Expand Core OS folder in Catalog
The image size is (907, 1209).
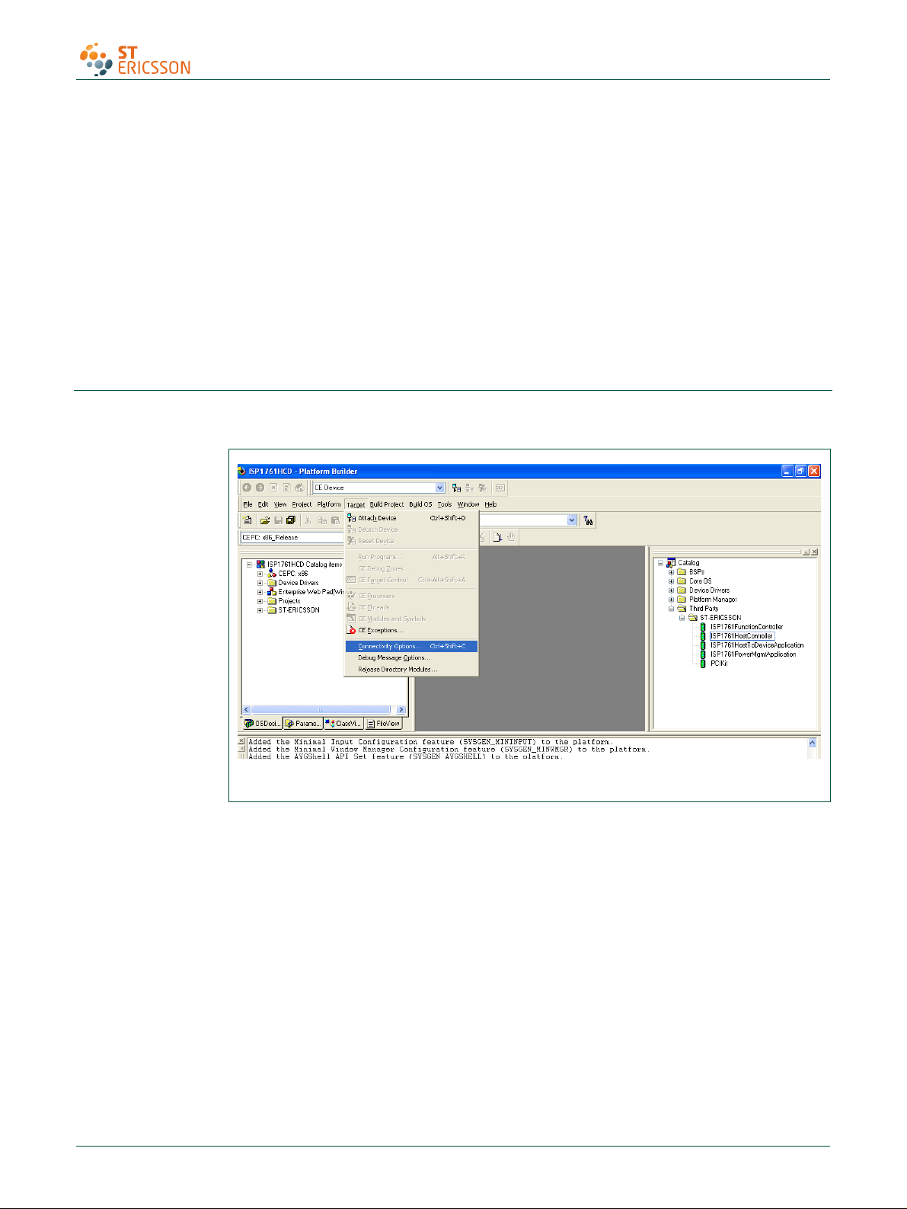click(671, 581)
